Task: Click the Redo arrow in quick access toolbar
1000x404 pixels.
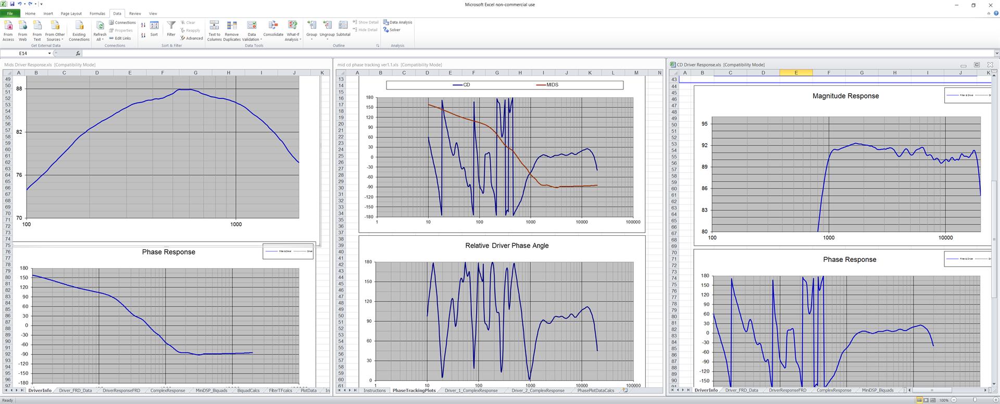Action: (x=30, y=4)
